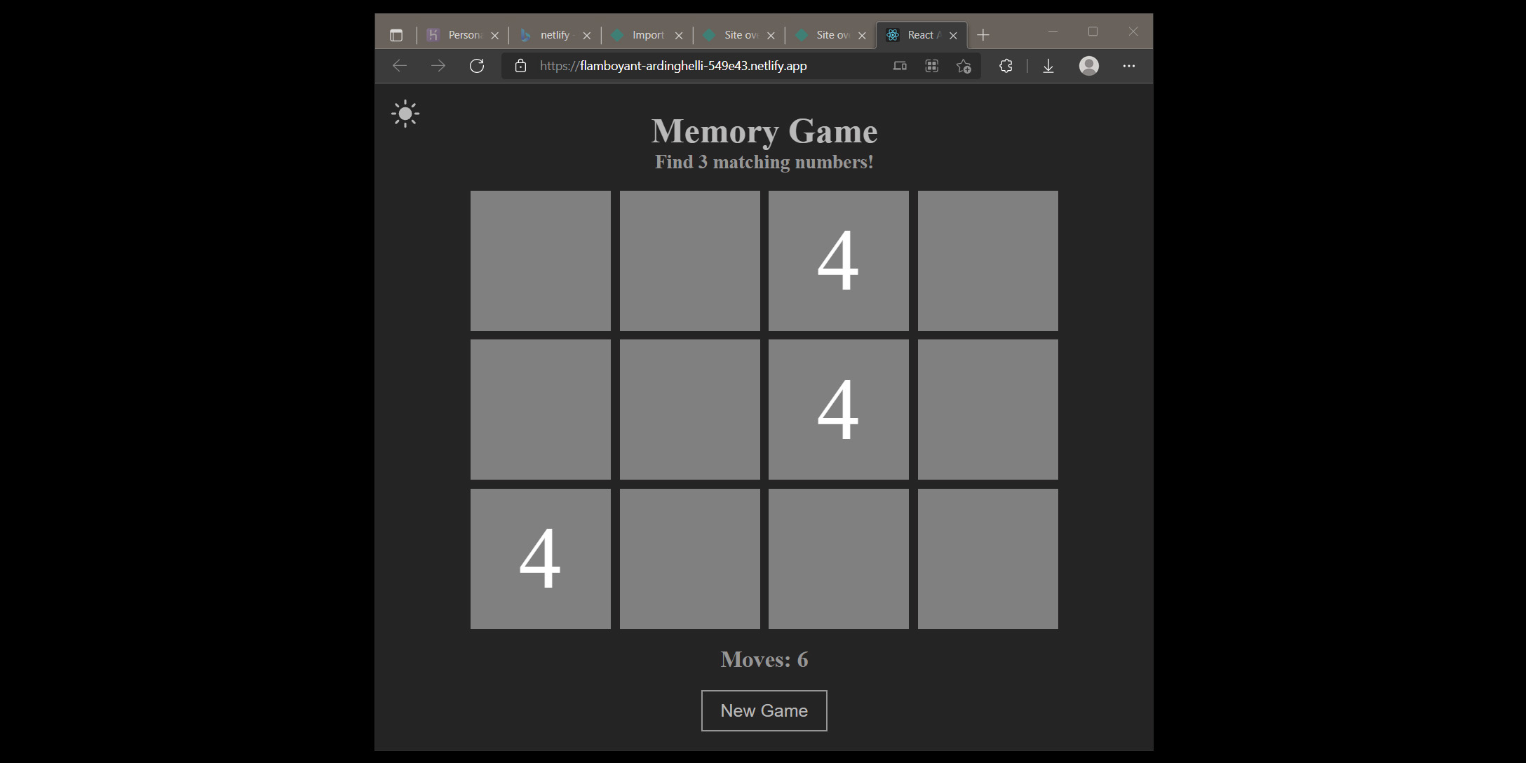Refresh the page with reload icon
Viewport: 1526px width, 763px height.
pyautogui.click(x=477, y=66)
